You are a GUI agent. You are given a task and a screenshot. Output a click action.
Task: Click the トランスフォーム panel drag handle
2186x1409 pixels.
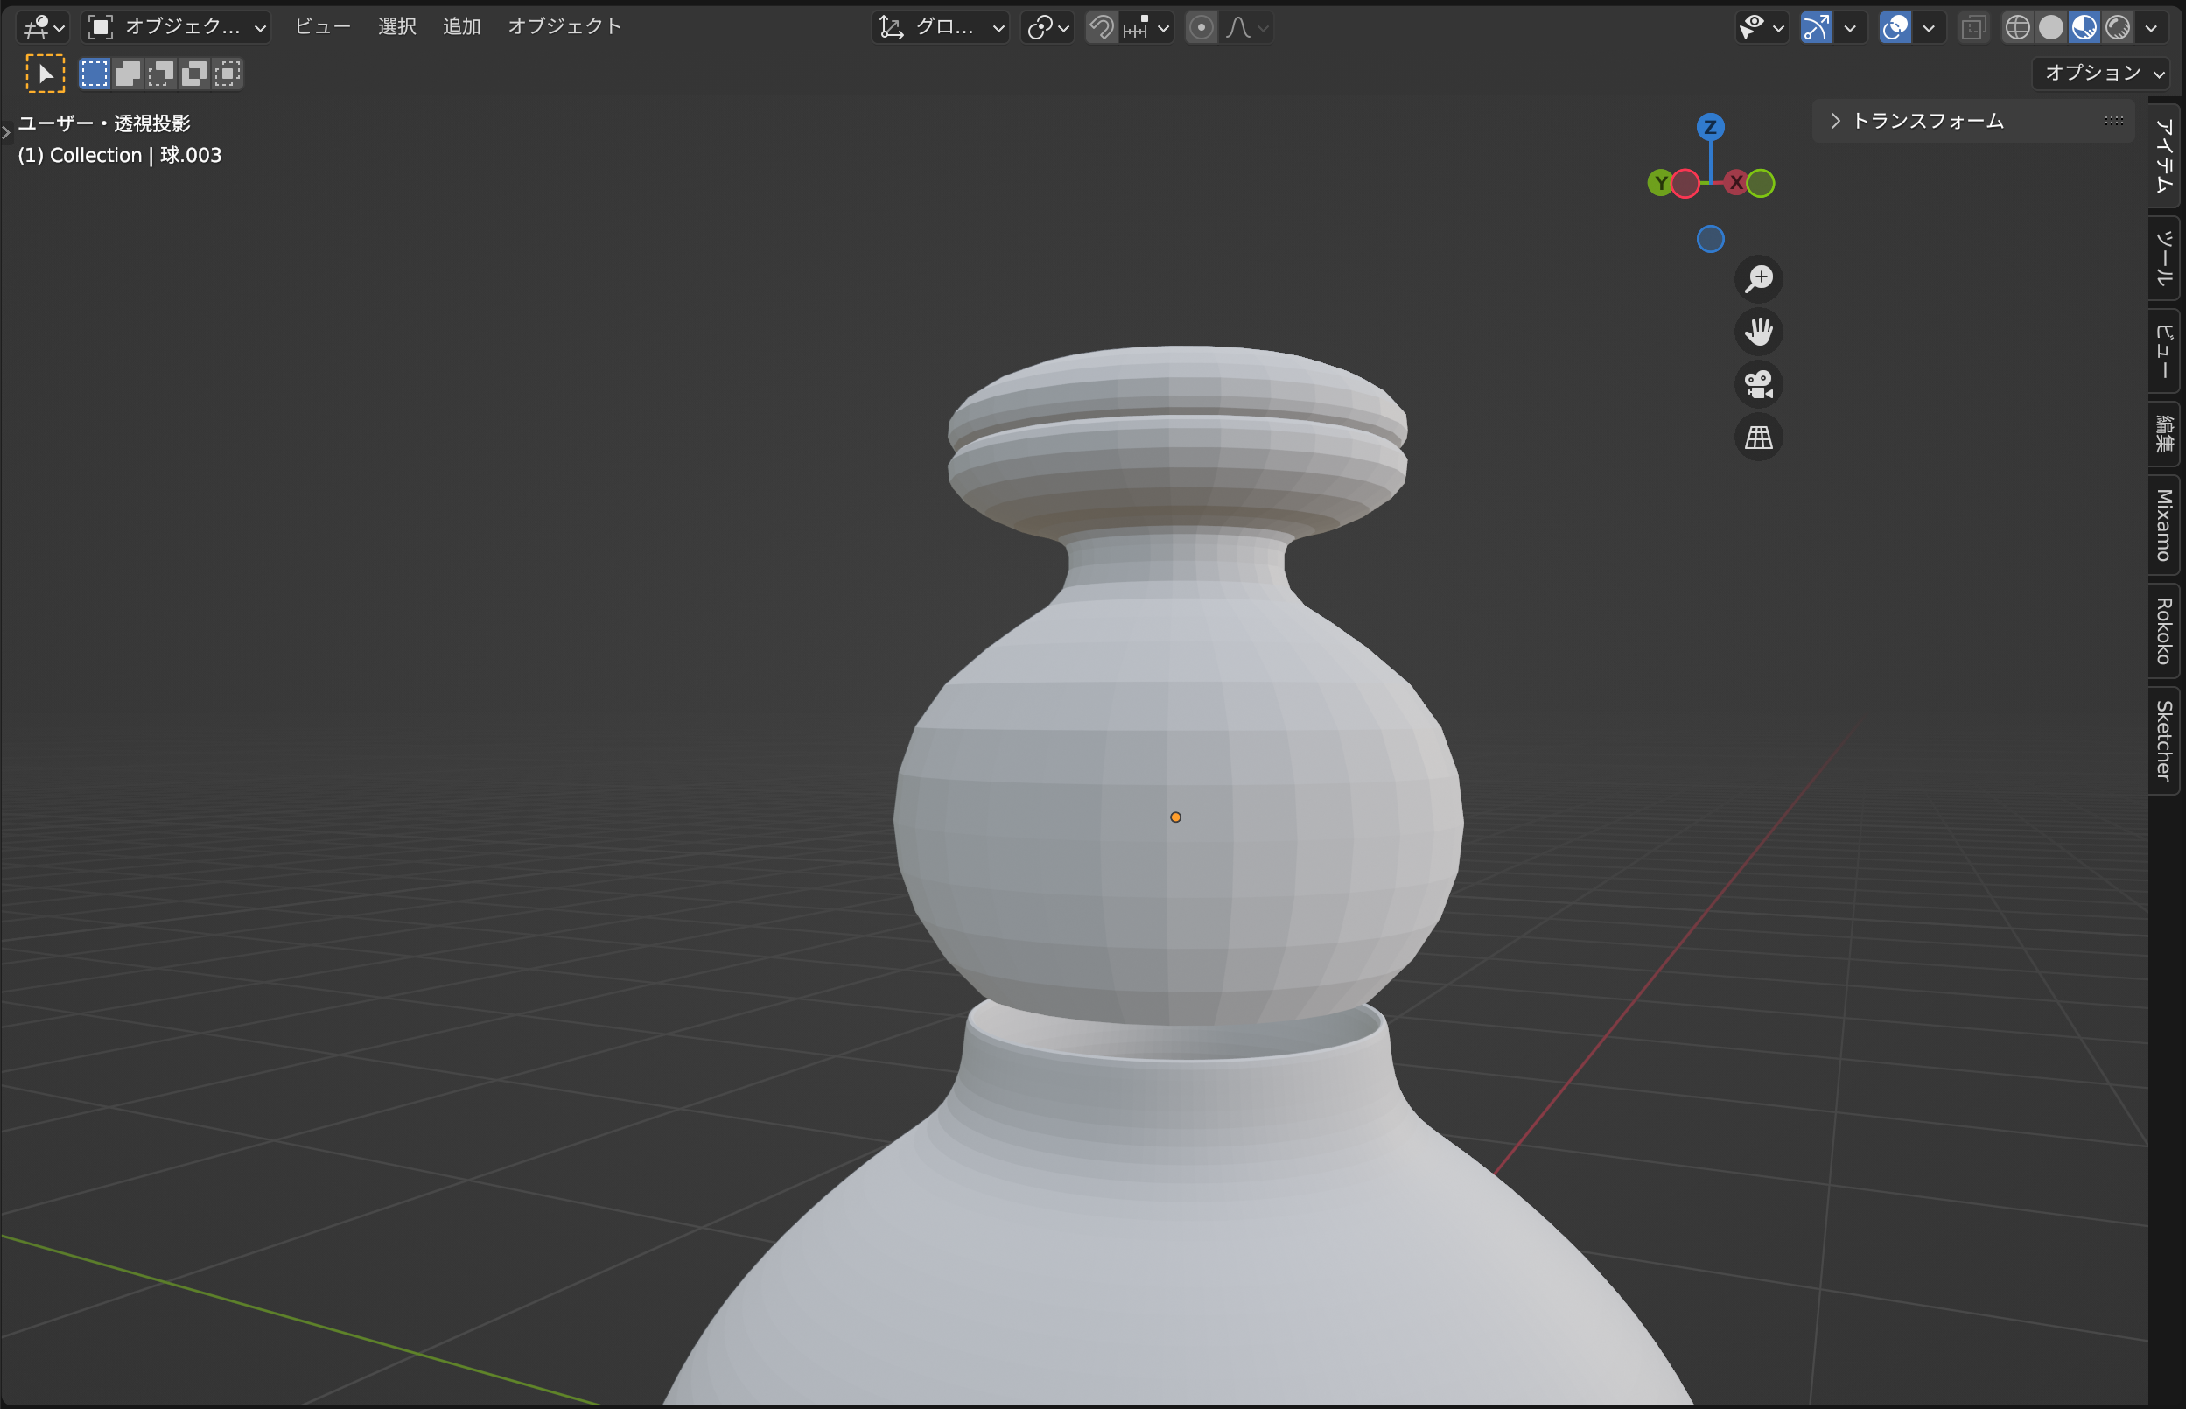click(2112, 121)
